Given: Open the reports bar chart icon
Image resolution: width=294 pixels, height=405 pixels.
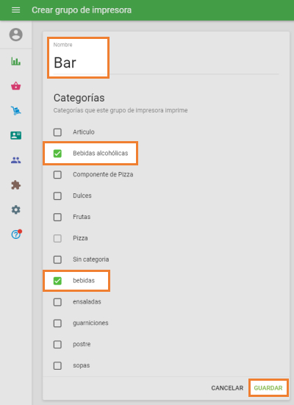Looking at the screenshot, I should (x=15, y=61).
